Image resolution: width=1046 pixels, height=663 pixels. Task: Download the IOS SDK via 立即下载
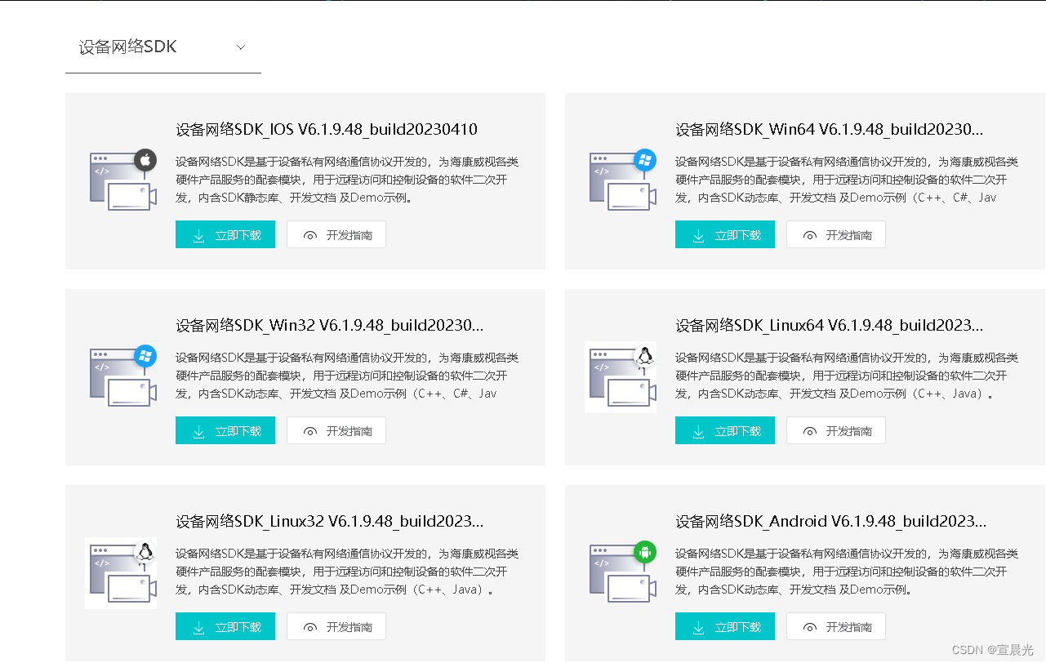pos(225,234)
